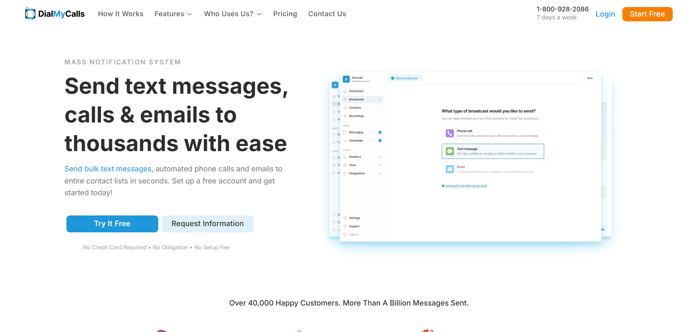Click the OTHER section label
694x332 pixels.
click(x=347, y=150)
